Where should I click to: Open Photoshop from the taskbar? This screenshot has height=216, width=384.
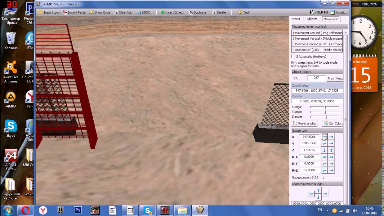pyautogui.click(x=78, y=210)
